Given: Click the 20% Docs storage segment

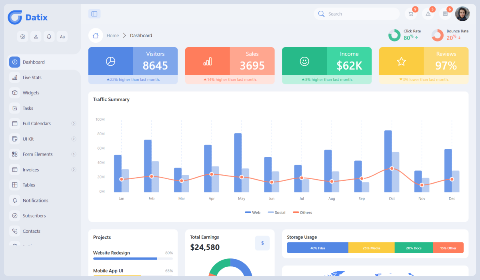Looking at the screenshot, I should click(x=414, y=248).
